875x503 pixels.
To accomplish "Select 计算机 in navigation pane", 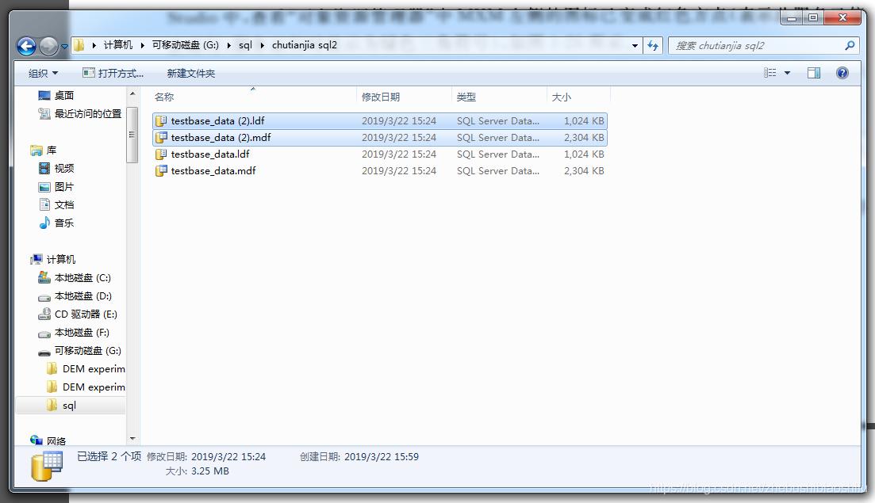I will [x=61, y=260].
